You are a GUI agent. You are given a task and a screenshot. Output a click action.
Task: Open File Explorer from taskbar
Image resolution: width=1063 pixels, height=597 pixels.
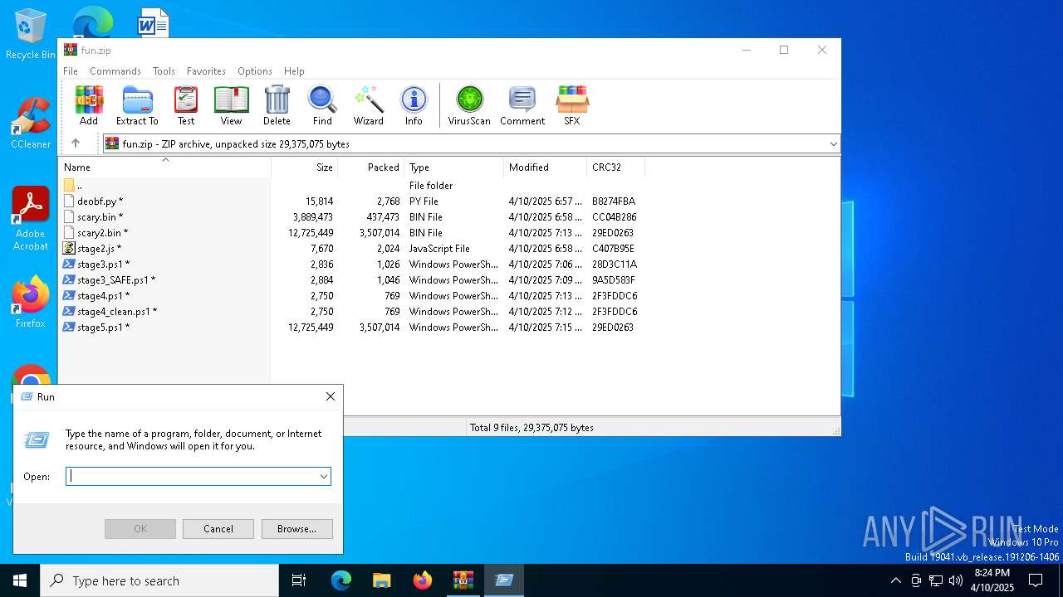coord(381,580)
